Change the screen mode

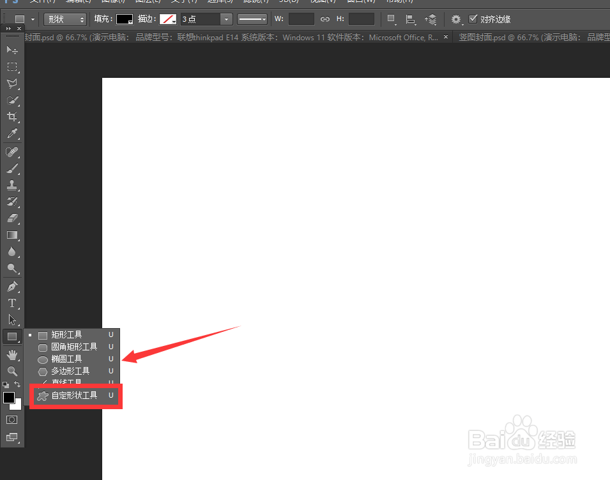click(x=12, y=437)
